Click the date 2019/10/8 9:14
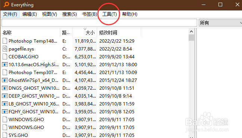The image size is (242, 138). click(116, 96)
